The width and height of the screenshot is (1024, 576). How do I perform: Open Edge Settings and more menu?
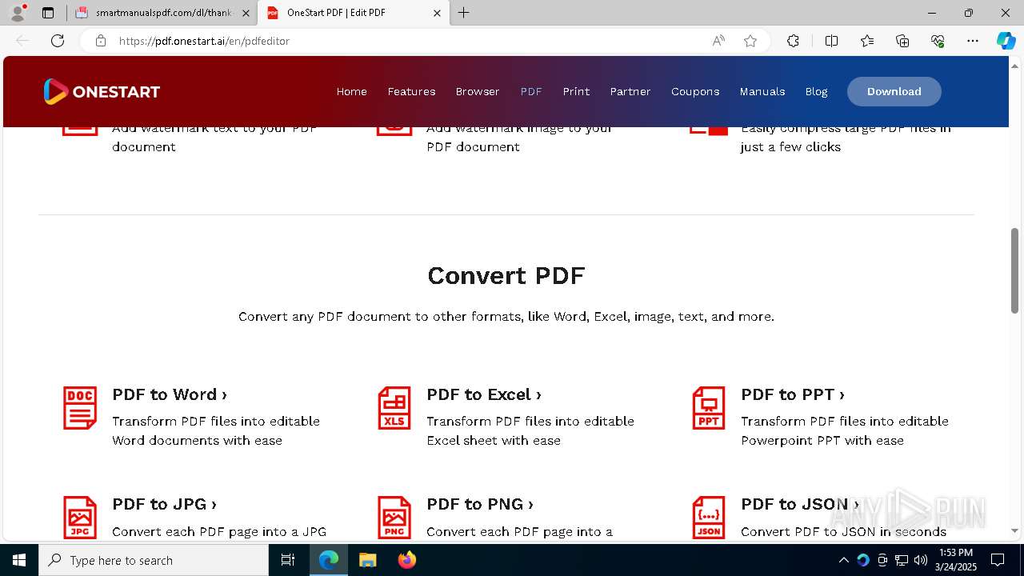coord(973,41)
